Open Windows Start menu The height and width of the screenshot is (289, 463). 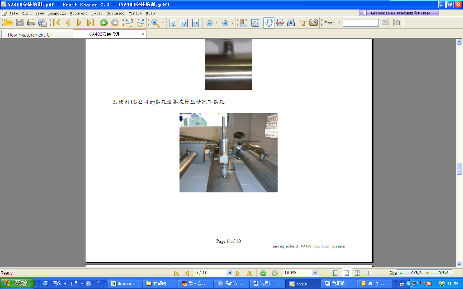(x=17, y=284)
